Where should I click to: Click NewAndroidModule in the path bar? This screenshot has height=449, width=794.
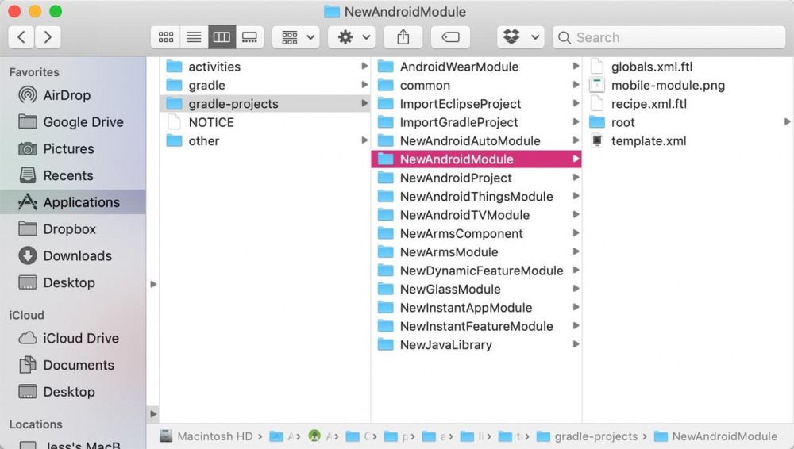pyautogui.click(x=715, y=436)
